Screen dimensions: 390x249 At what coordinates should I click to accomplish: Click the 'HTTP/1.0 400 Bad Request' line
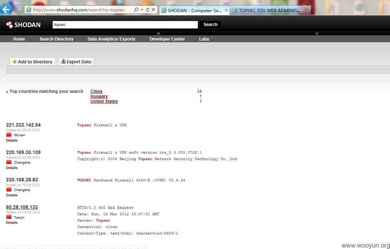[105, 208]
